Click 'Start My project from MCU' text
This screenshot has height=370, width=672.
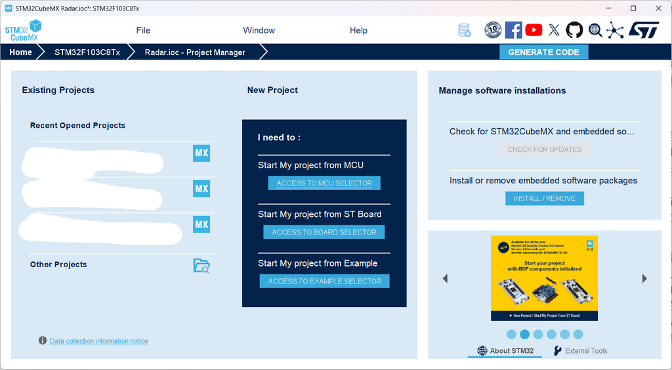[310, 165]
